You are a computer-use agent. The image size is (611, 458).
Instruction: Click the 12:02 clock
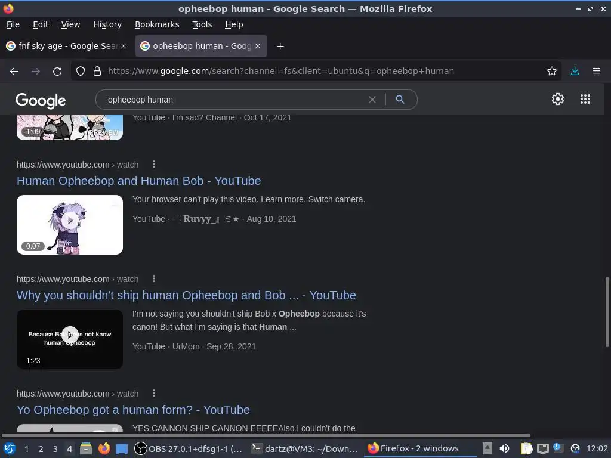coord(597,448)
